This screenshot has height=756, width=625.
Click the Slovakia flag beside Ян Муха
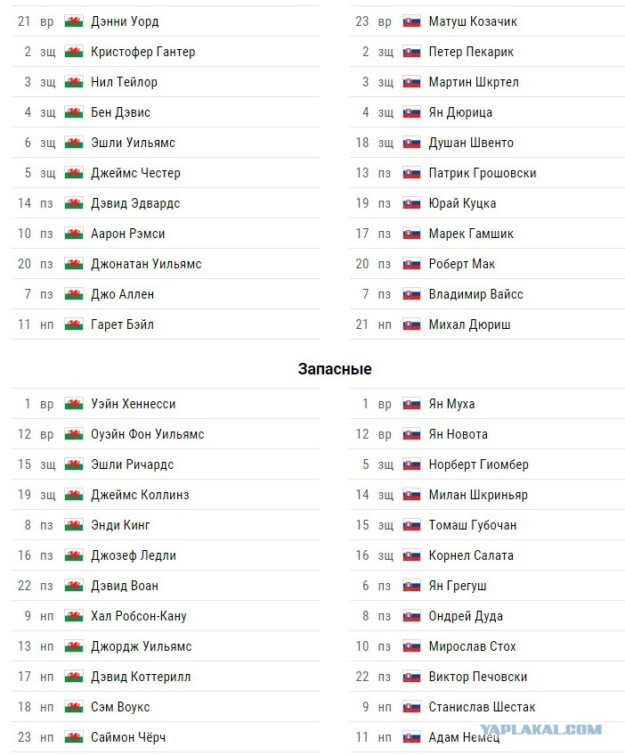click(x=411, y=404)
